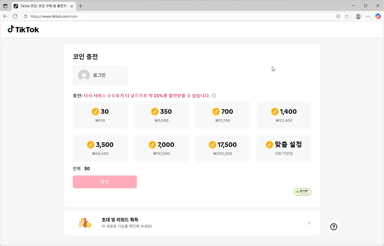
Task: Choose the 17,500 coins package
Action: point(222,148)
